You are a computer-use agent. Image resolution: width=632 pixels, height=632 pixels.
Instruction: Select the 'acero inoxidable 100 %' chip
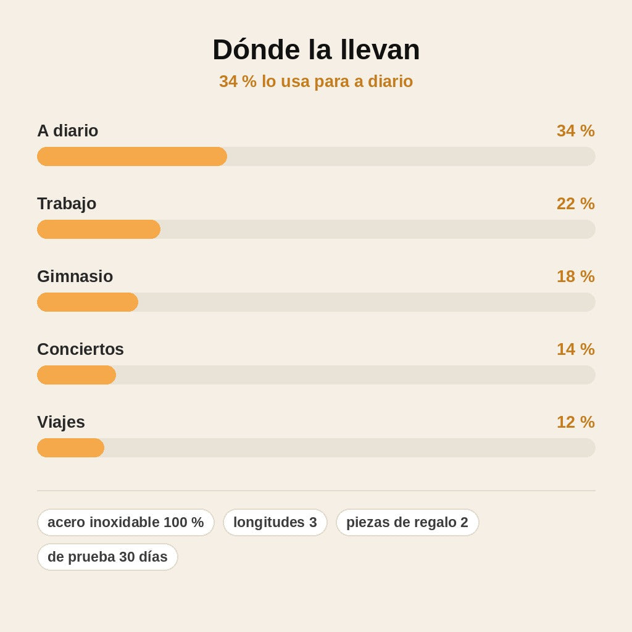coord(126,522)
